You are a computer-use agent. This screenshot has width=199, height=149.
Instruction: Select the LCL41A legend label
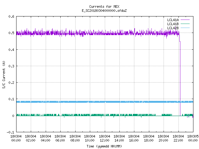tap(173, 20)
